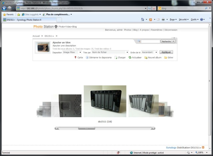
Task: Select the right NAS open-bay photo
Action: (143, 106)
